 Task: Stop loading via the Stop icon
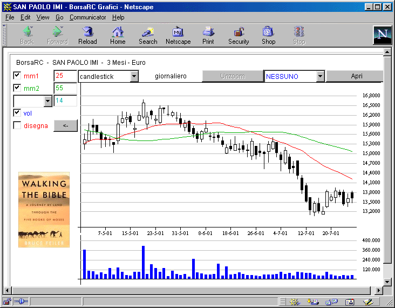click(299, 35)
